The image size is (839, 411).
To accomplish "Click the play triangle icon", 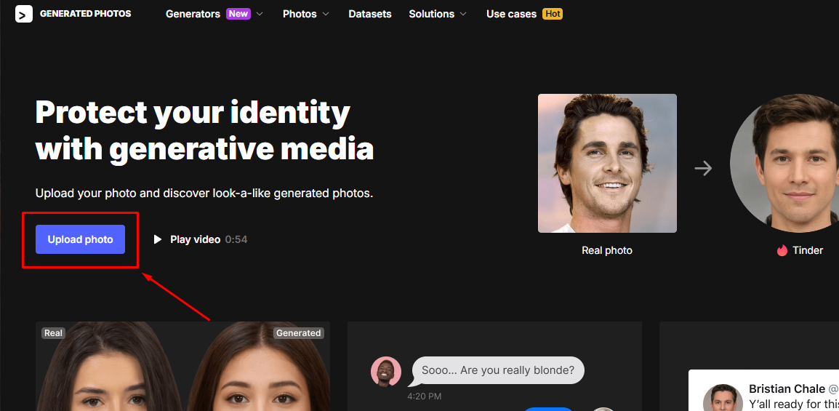I will 157,239.
